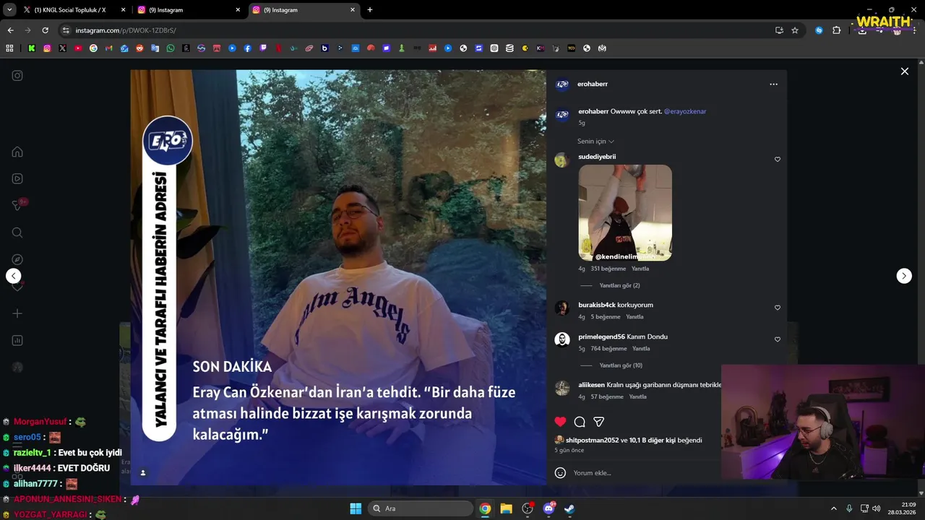Click Shazam extension icon in Chrome toolbar
Screen dimensions: 925x520
(819, 30)
